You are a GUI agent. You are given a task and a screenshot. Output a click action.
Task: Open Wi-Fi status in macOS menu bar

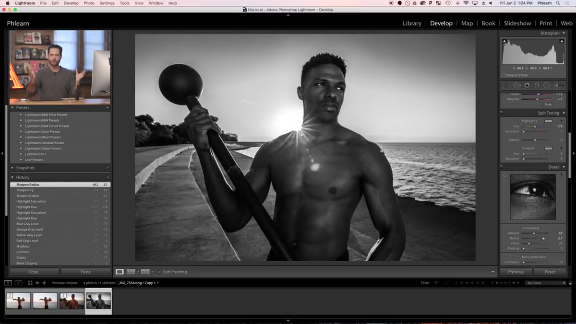(466, 3)
